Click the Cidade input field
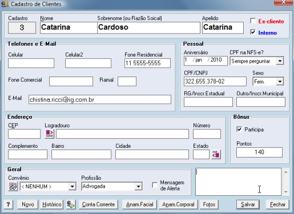This screenshot has width=294, height=214. tap(152, 155)
